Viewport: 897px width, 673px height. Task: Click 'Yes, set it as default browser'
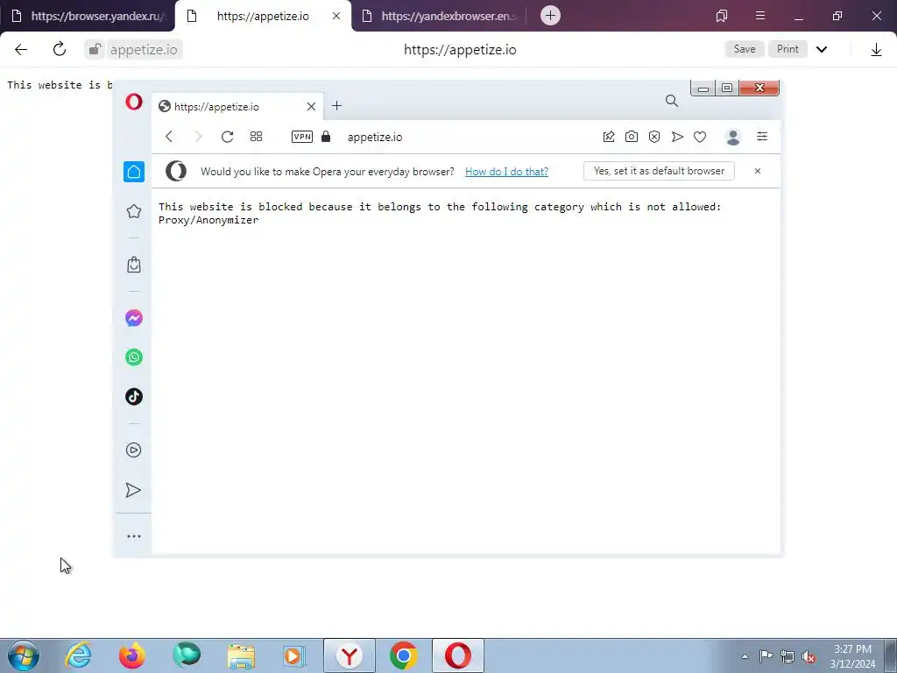(659, 171)
